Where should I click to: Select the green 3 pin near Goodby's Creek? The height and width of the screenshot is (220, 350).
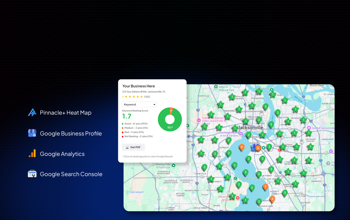click(x=285, y=193)
